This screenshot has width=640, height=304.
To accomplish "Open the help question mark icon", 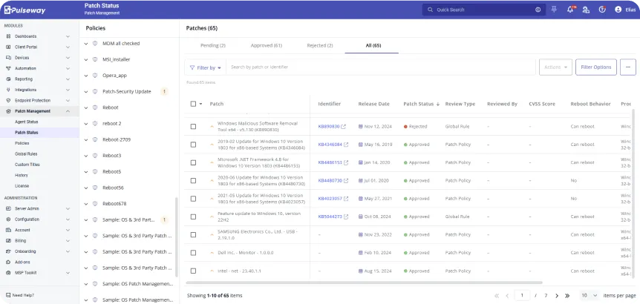I will [601, 10].
